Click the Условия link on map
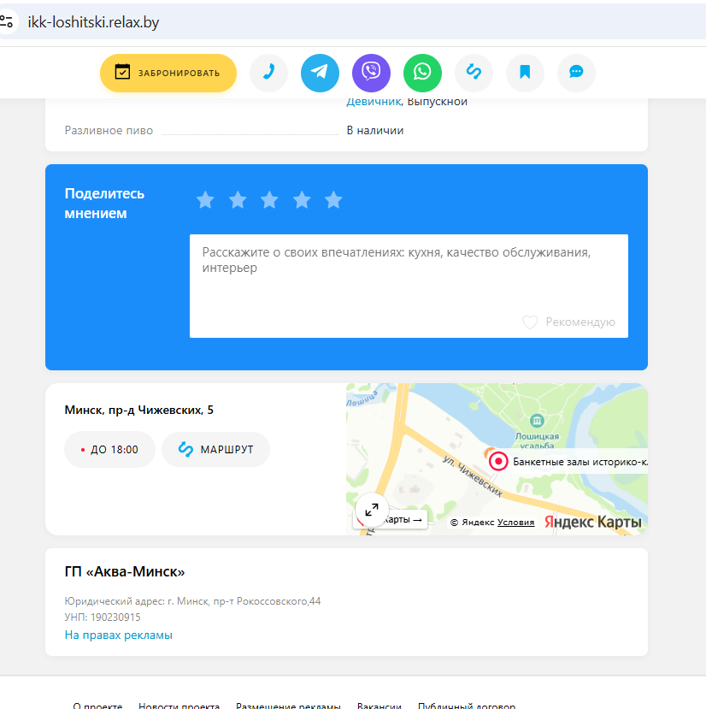 tap(515, 523)
